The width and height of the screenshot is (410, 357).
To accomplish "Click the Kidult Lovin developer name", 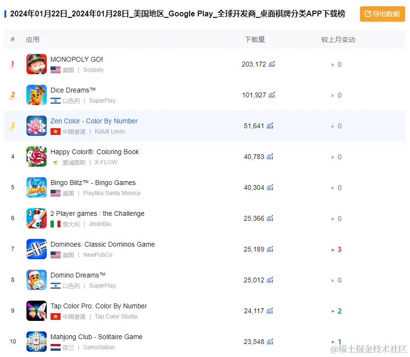I will 110,132.
